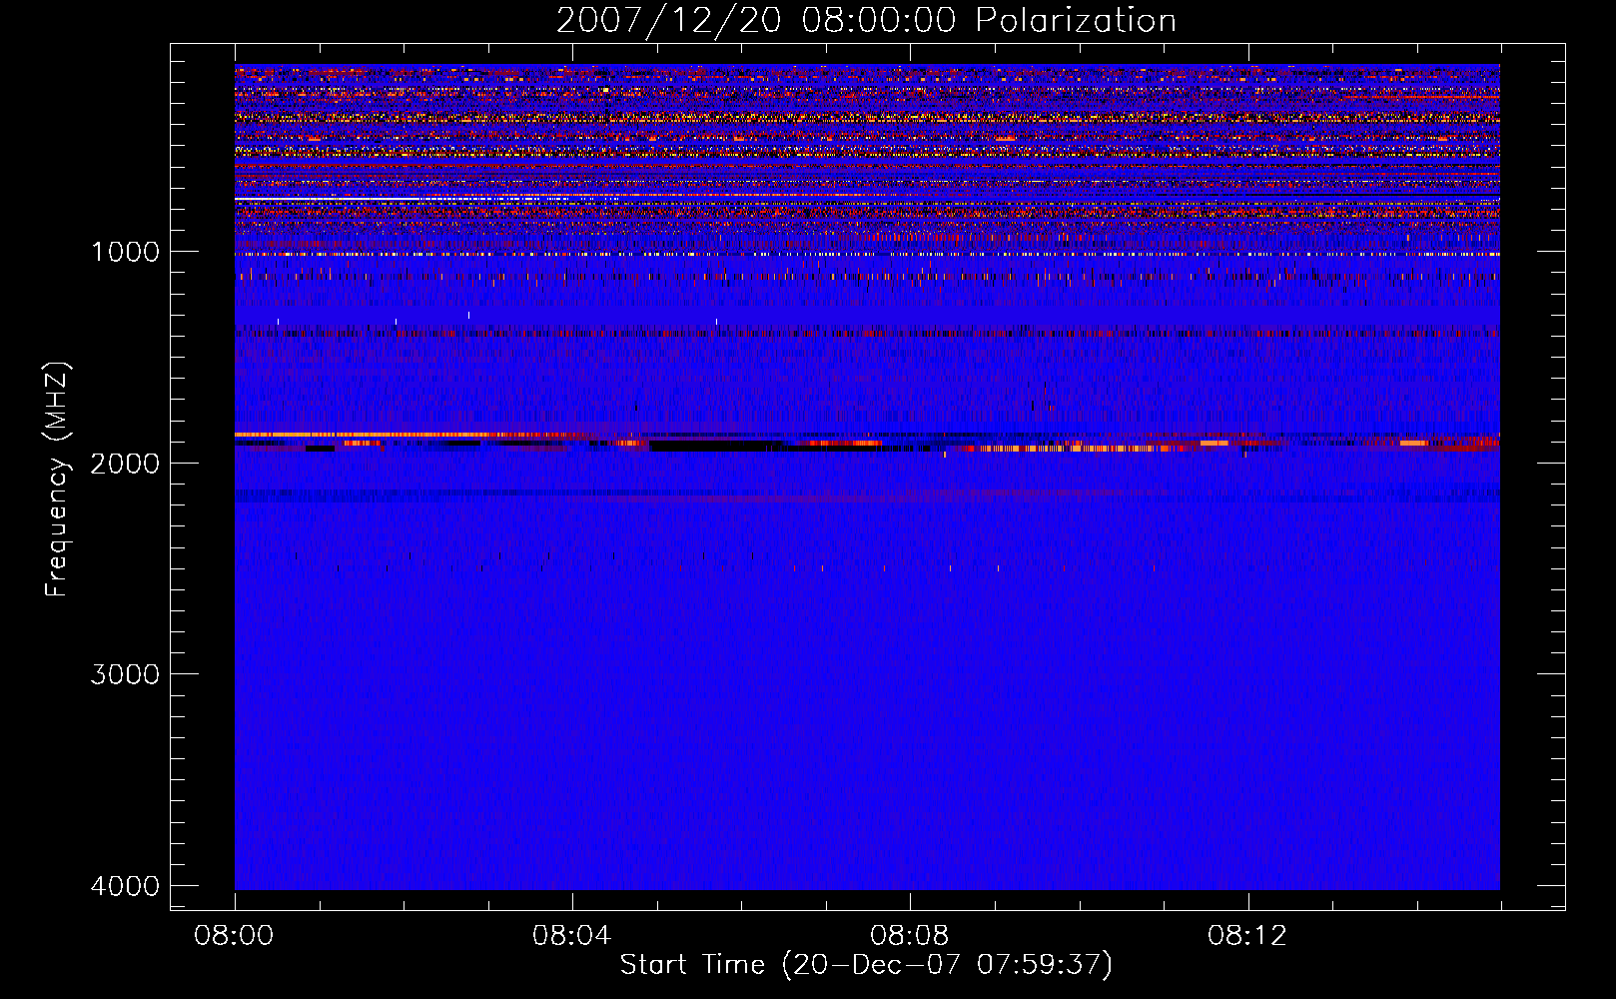
Task: Click the 08:08 time tick label
Action: coord(910,936)
